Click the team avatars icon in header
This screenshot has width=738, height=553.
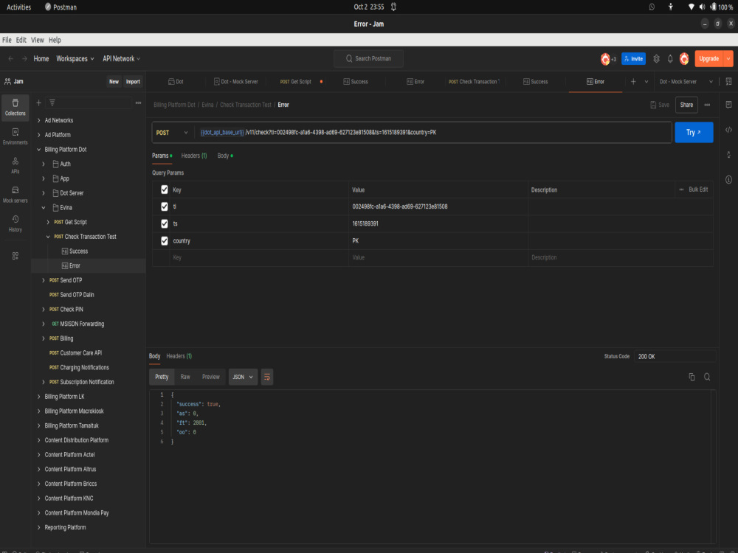(607, 59)
